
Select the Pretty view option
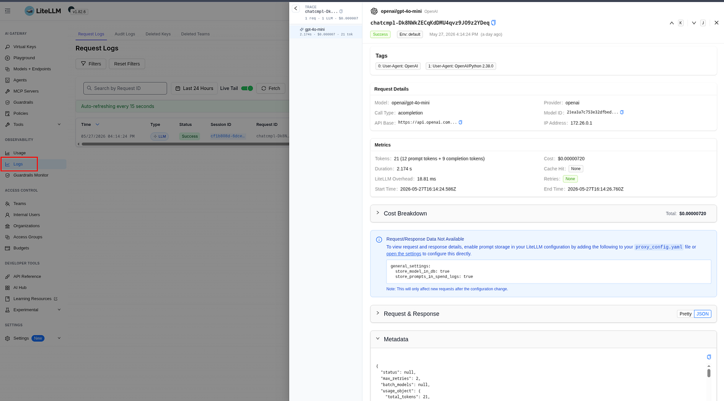point(685,314)
